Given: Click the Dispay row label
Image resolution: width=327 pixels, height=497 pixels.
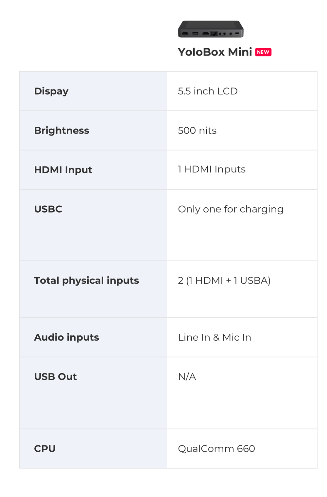Looking at the screenshot, I should [51, 91].
